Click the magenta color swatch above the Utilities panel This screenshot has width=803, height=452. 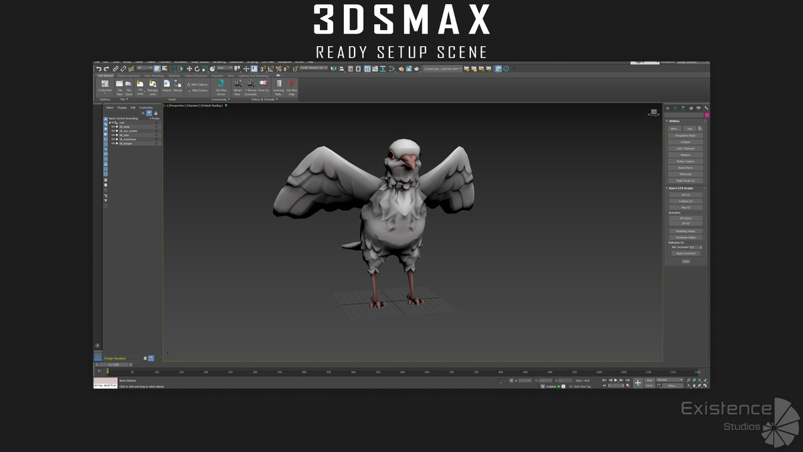(707, 115)
